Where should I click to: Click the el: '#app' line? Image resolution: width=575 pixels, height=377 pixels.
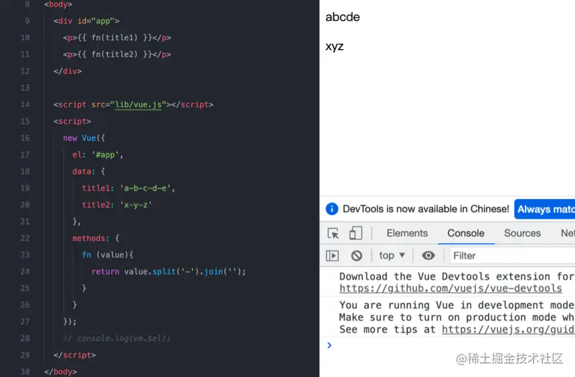pyautogui.click(x=98, y=155)
